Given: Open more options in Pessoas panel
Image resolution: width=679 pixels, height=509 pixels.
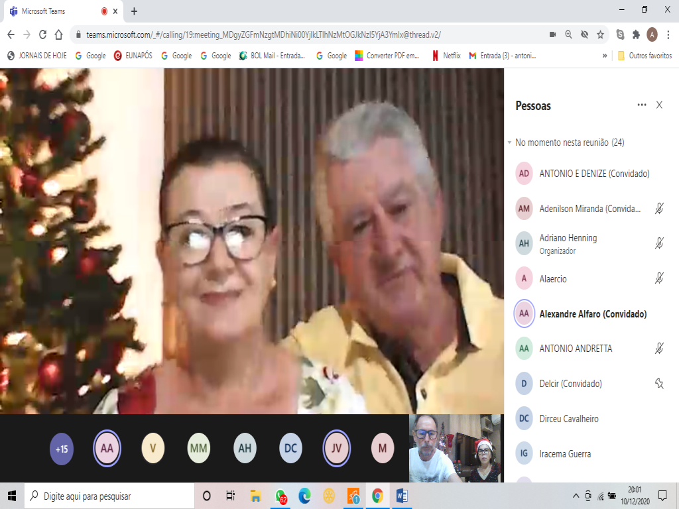Looking at the screenshot, I should (x=641, y=105).
